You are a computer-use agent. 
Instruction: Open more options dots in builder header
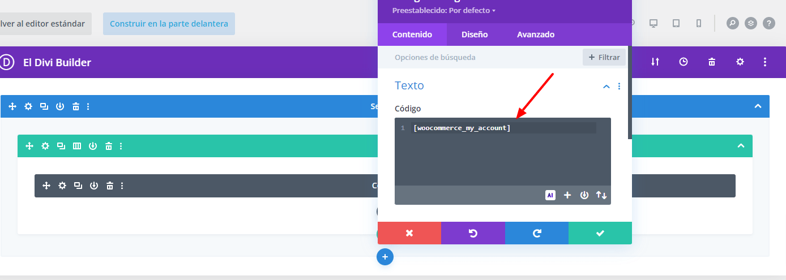[765, 62]
